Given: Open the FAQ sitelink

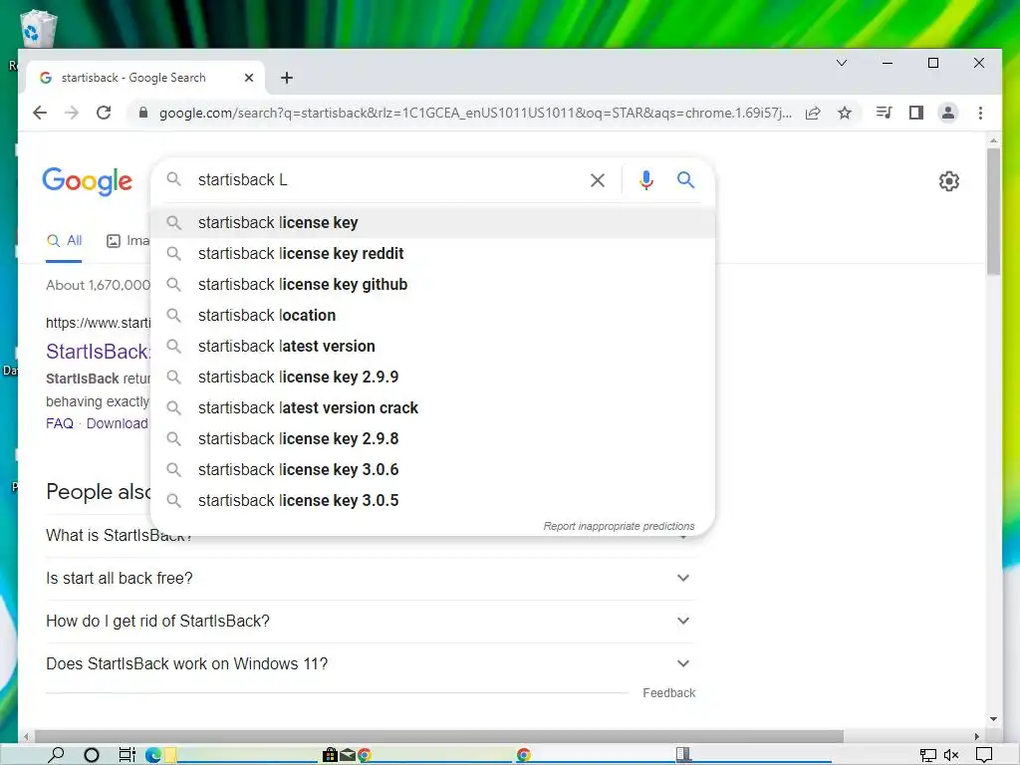Looking at the screenshot, I should (59, 423).
